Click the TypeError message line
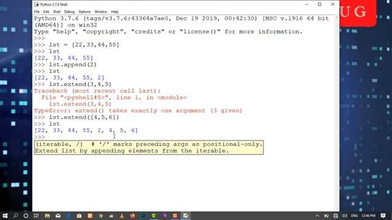Viewport: 392px width, 220px height. [x=138, y=111]
